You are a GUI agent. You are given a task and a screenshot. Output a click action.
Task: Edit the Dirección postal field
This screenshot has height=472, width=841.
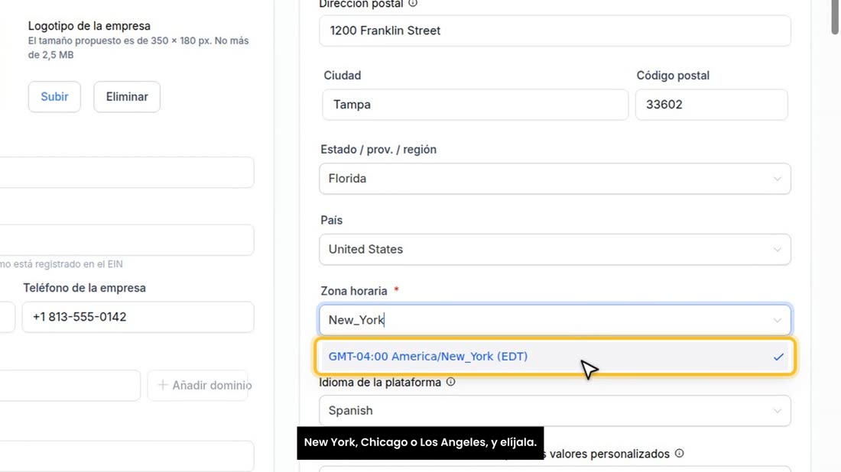[x=554, y=31]
